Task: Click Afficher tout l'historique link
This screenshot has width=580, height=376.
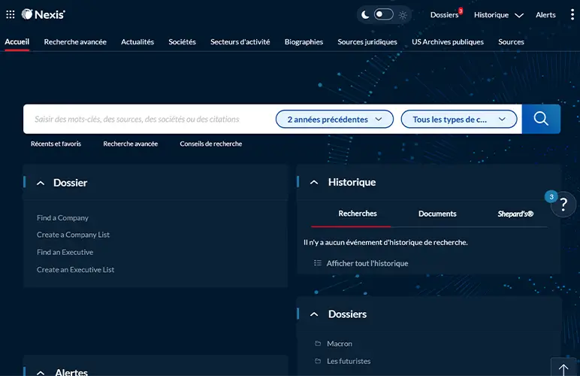Action: click(367, 263)
